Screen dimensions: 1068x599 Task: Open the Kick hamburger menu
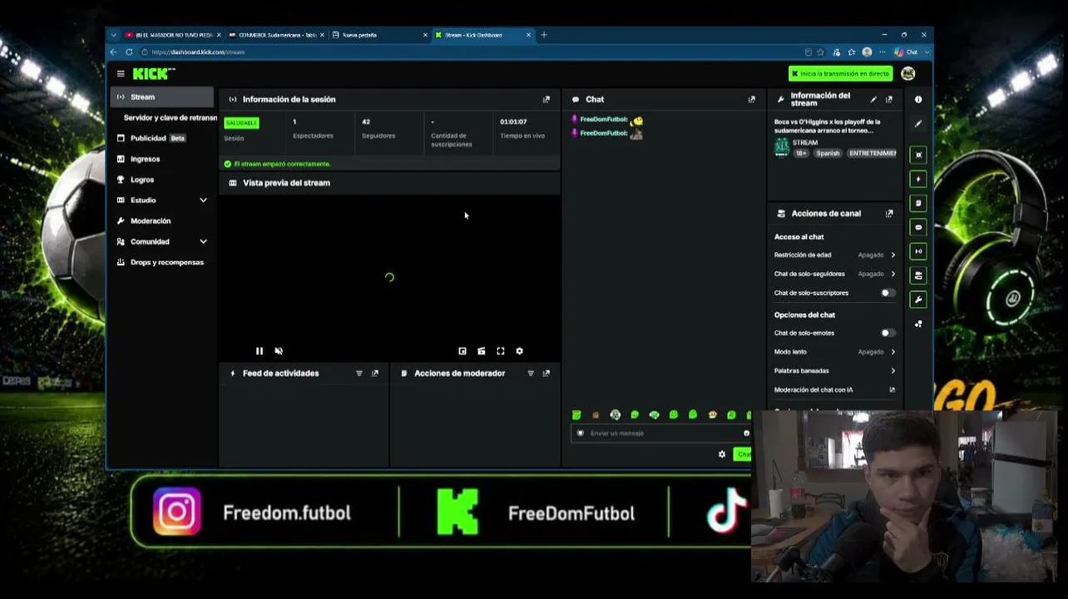click(121, 74)
